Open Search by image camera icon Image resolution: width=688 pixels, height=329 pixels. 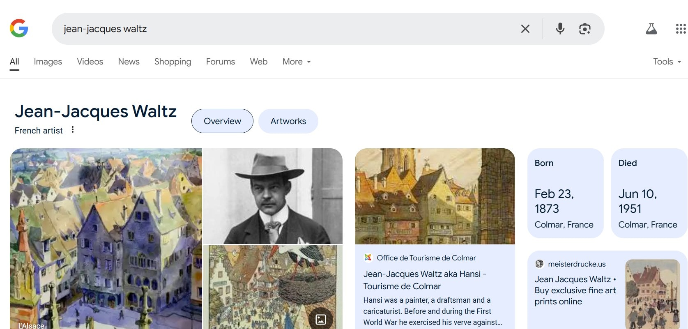point(584,29)
